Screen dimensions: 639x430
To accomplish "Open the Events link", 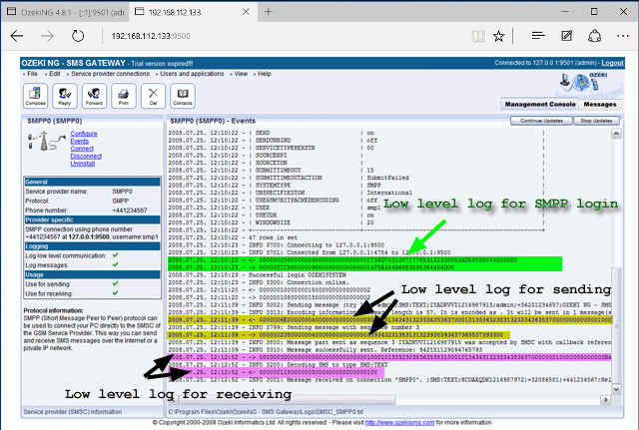I will pyautogui.click(x=79, y=141).
